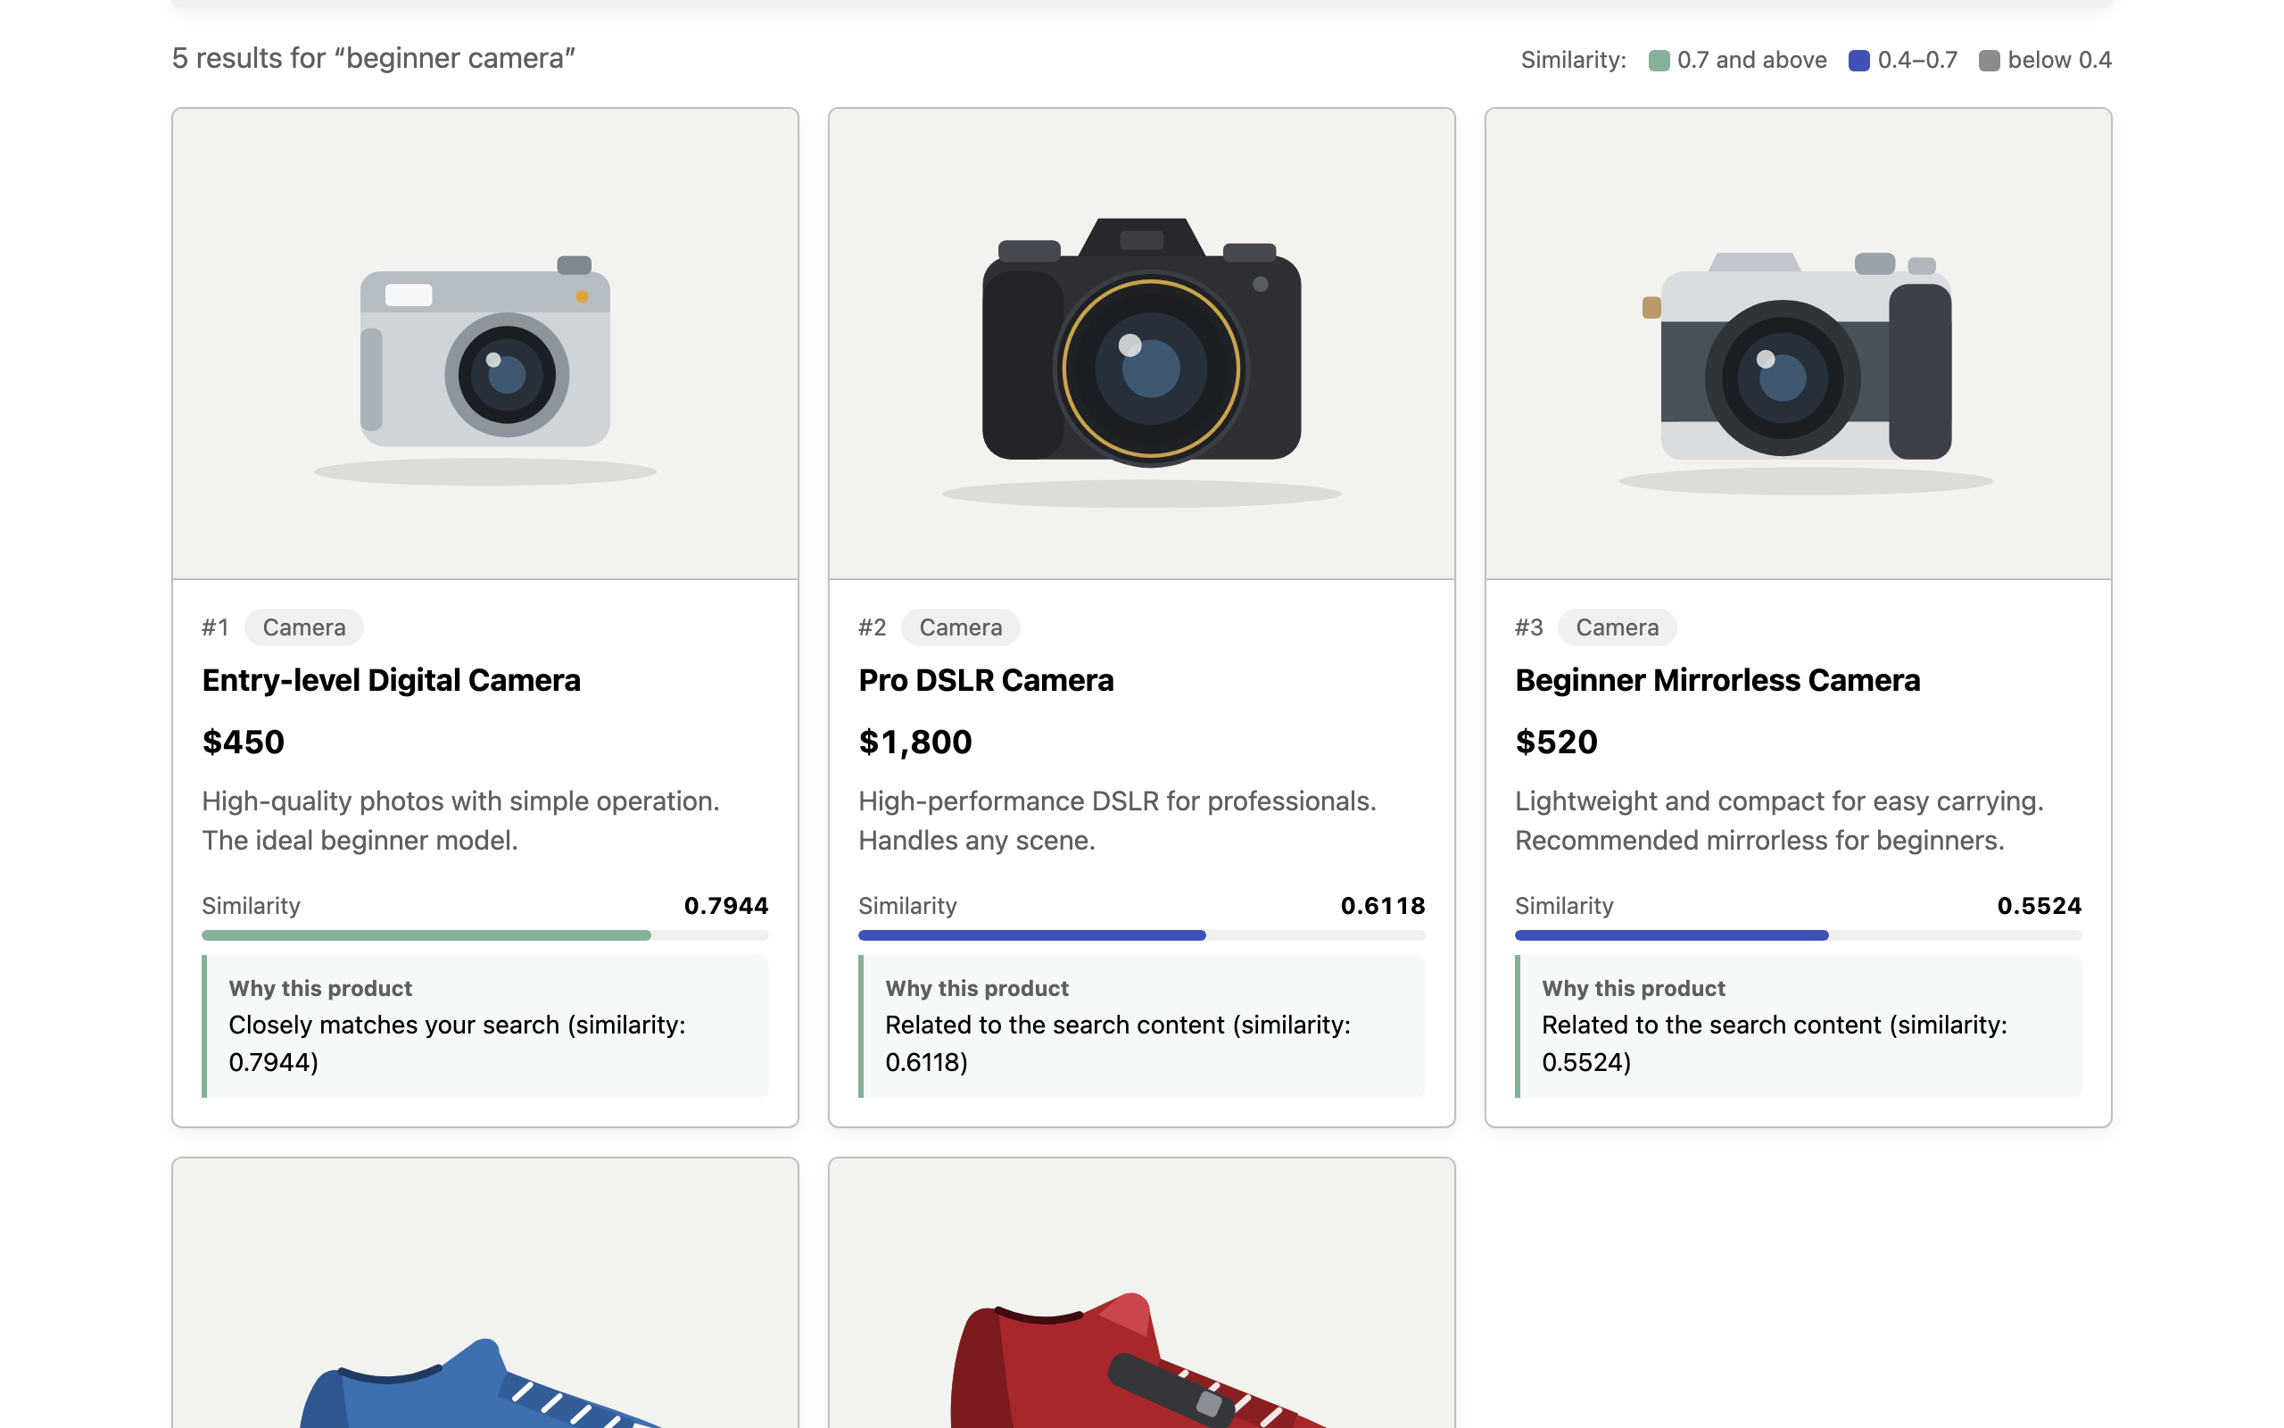Click the explanation box mentioning similarity 0.6118
The height and width of the screenshot is (1428, 2284).
coord(1142,1025)
